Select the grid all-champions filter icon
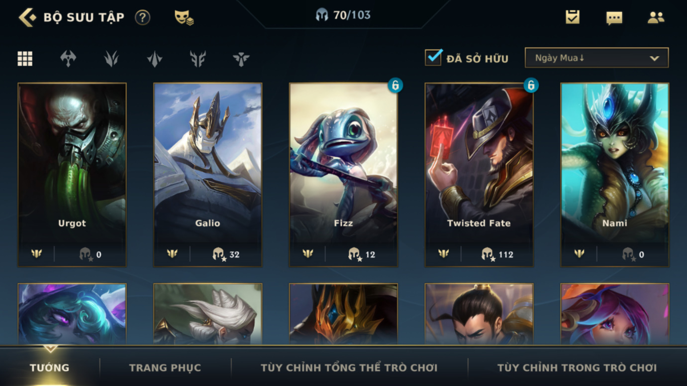687x386 pixels. pos(25,59)
